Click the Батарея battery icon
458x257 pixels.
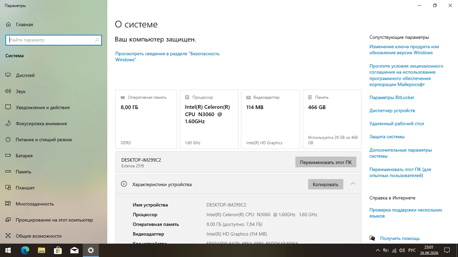(8, 156)
